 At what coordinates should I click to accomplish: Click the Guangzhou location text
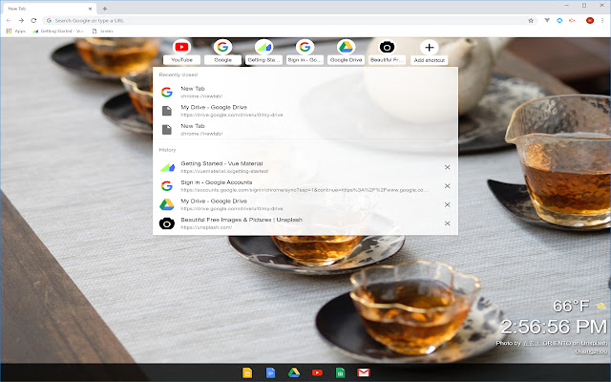pos(591,351)
